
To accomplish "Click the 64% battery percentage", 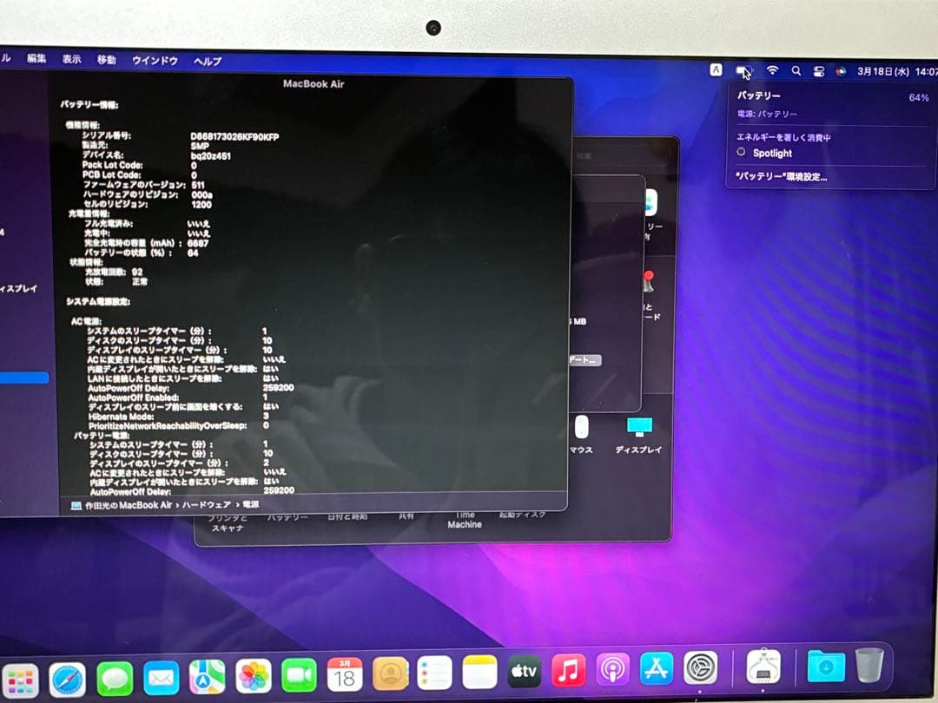I will [x=918, y=97].
